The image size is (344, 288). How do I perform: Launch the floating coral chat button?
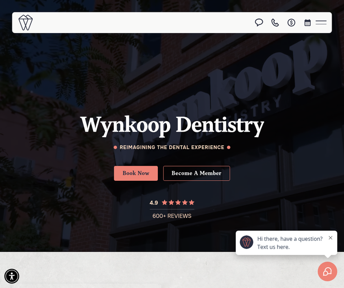327,271
